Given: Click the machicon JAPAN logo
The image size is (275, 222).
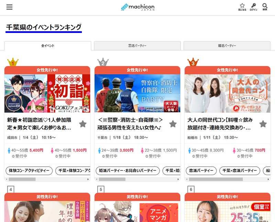Looking at the screenshot, I should 137,7.
